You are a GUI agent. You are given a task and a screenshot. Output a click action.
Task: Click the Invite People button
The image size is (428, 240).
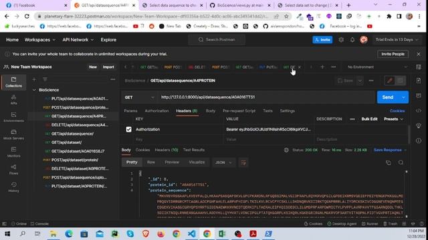point(393,54)
